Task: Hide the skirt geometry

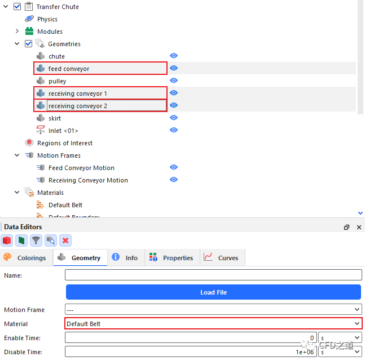Action: 174,117
